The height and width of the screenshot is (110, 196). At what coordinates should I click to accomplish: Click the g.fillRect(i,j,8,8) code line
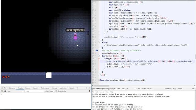(x=118, y=67)
